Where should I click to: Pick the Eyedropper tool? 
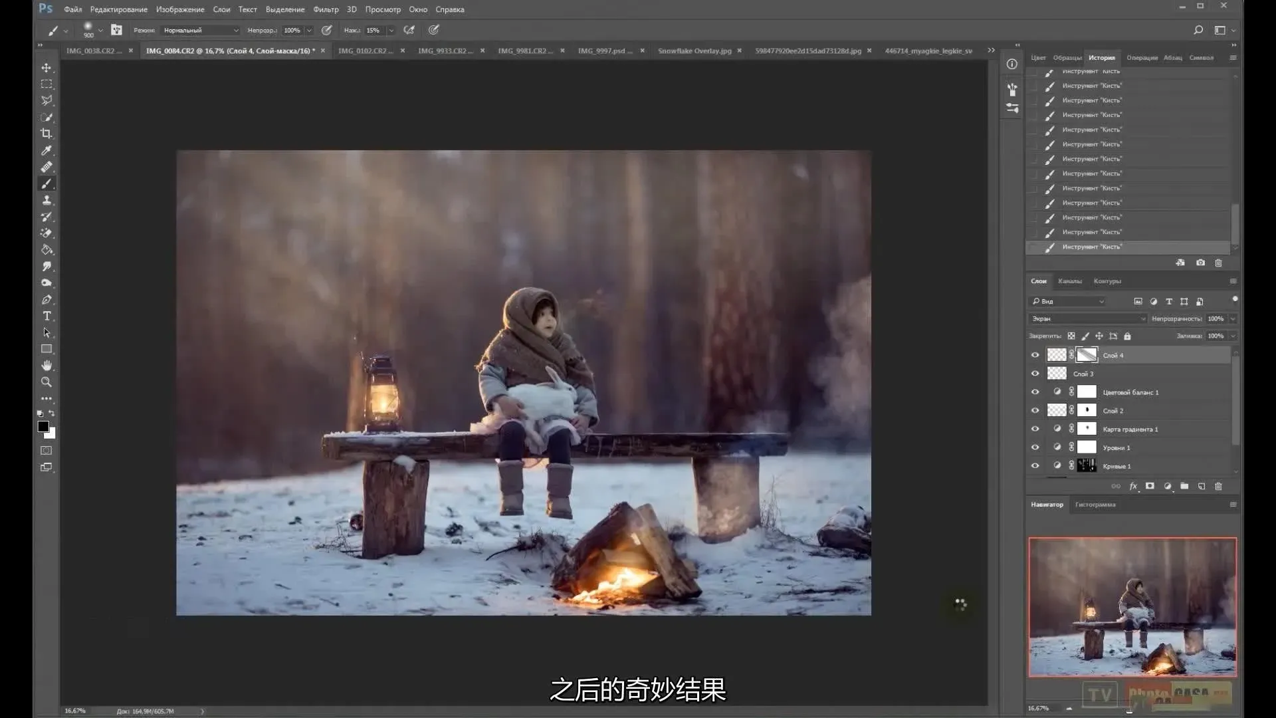coord(46,150)
